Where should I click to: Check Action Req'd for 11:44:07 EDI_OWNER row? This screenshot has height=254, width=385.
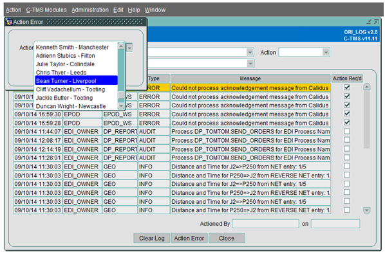pyautogui.click(x=347, y=131)
